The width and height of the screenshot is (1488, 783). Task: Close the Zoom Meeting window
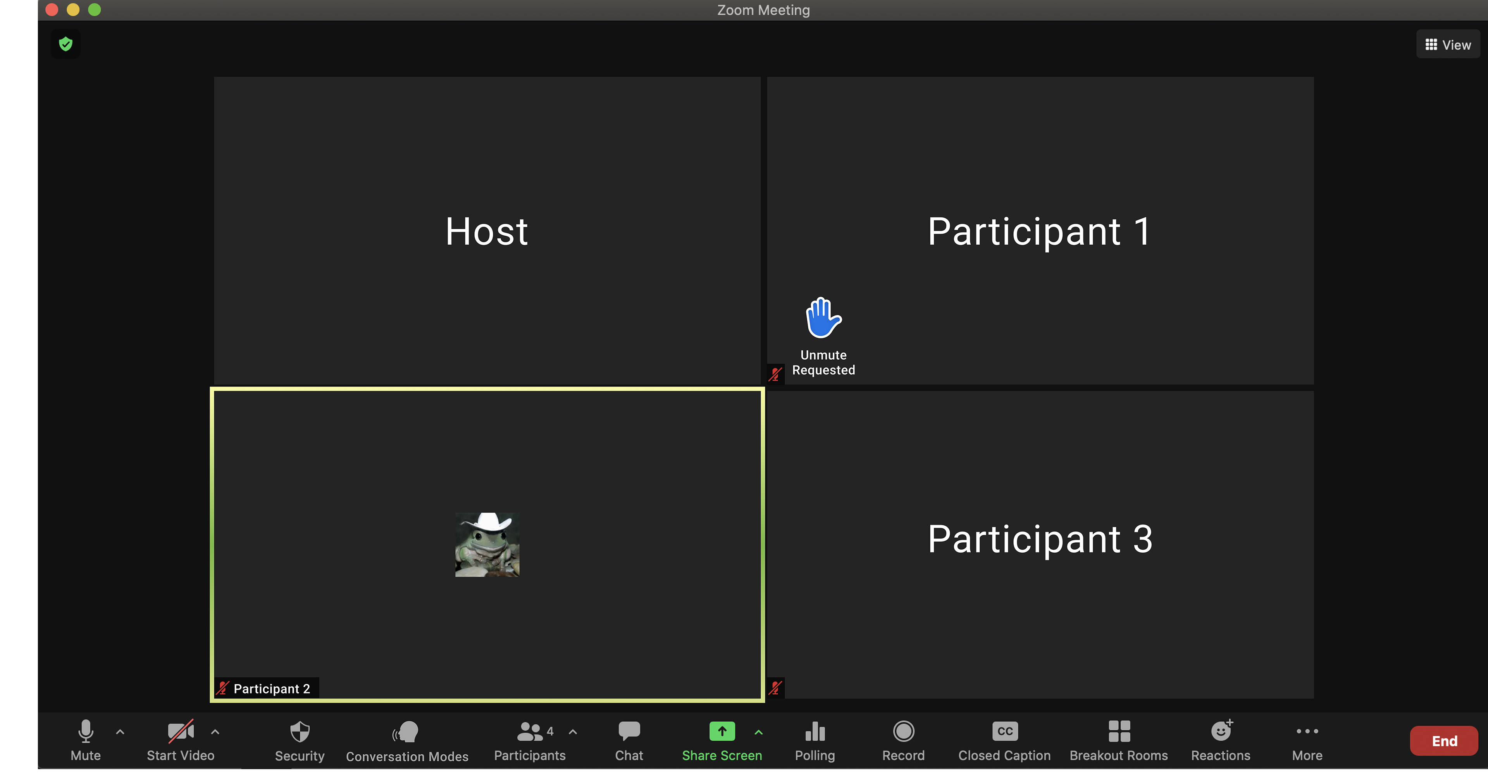pos(52,9)
